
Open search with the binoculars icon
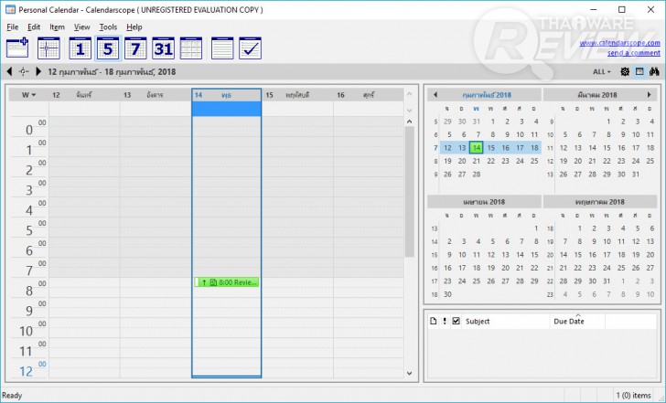(x=654, y=71)
